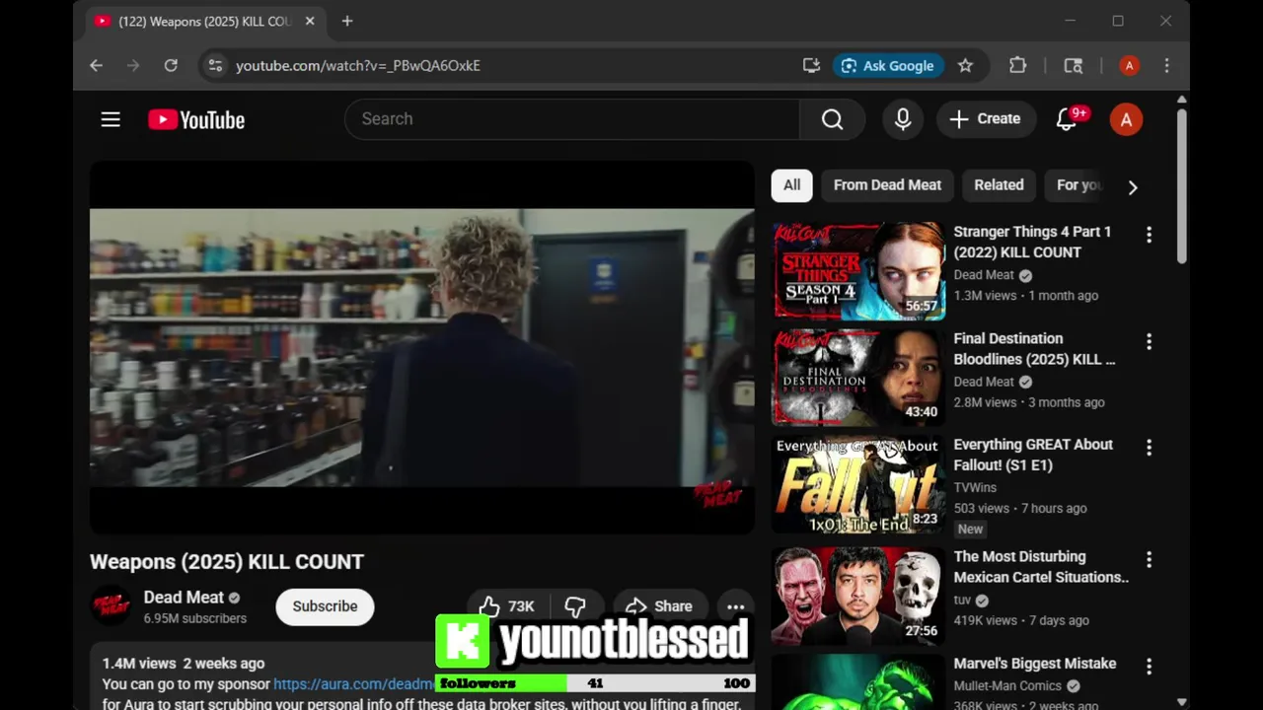
Task: Dislike the video with thumbs down
Action: tap(575, 605)
